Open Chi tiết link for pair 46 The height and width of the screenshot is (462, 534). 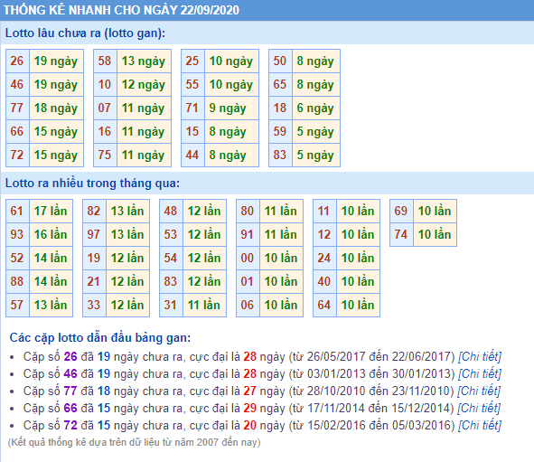coord(480,373)
